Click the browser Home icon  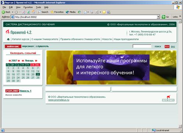33,12
